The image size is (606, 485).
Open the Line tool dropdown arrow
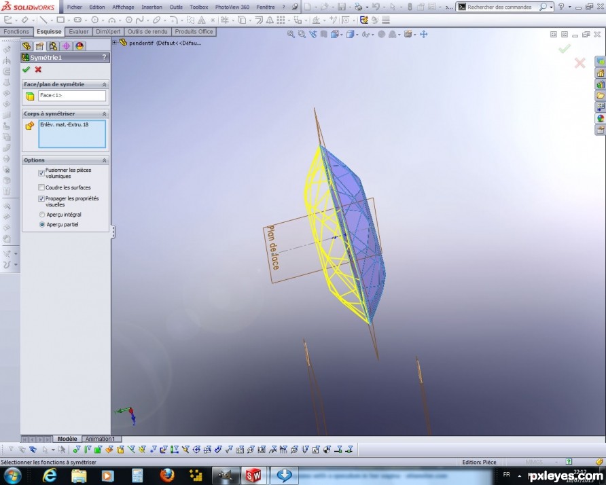(x=51, y=20)
